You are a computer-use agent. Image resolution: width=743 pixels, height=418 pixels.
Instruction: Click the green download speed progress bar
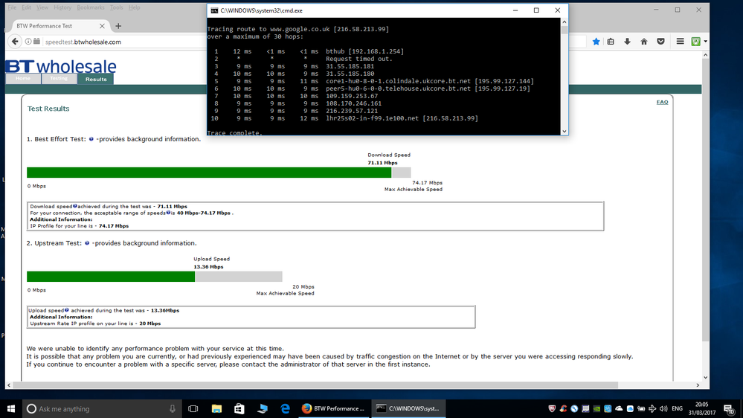point(209,173)
